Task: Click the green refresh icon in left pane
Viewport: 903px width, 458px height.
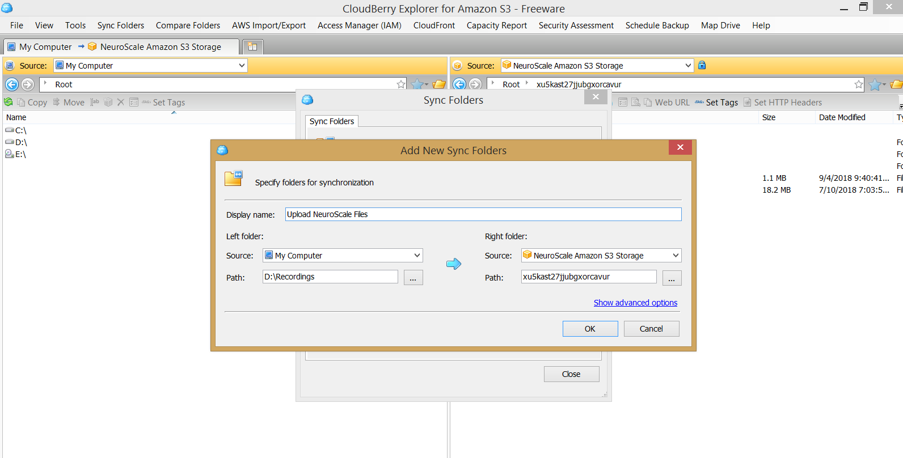Action: coord(9,102)
